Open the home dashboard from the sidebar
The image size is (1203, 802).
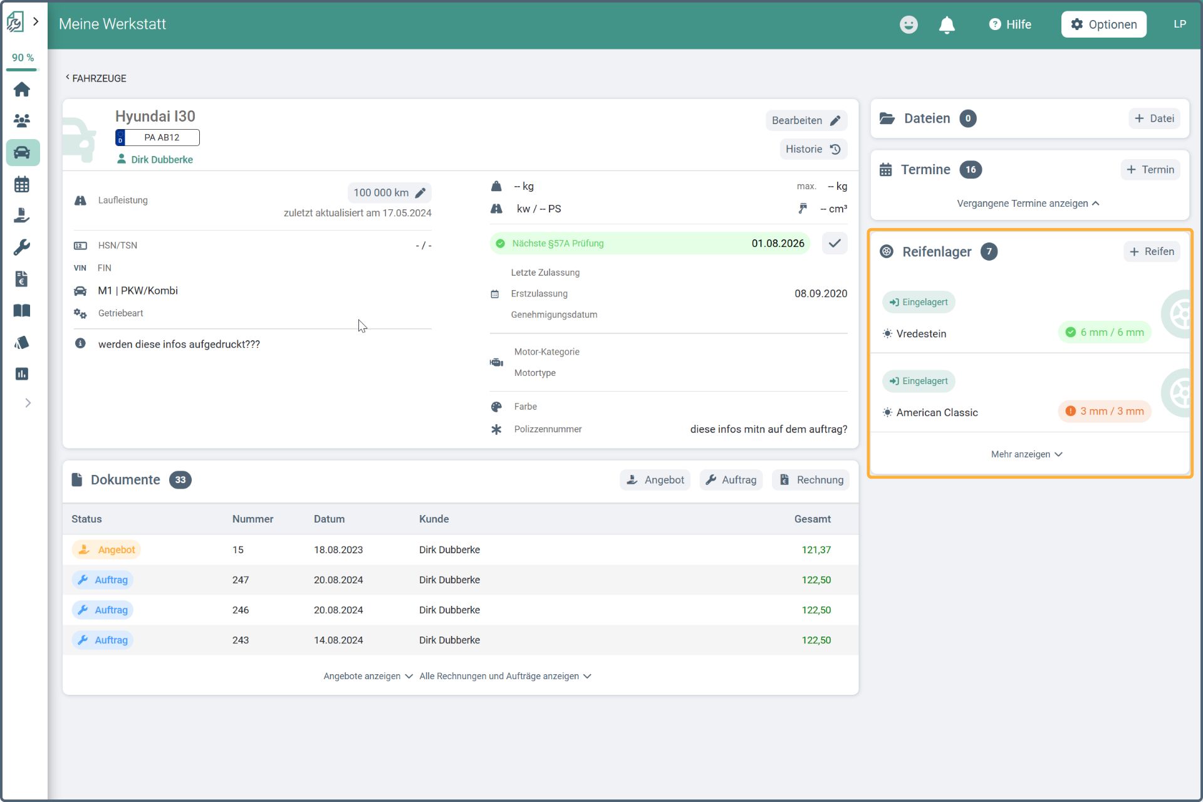22,90
